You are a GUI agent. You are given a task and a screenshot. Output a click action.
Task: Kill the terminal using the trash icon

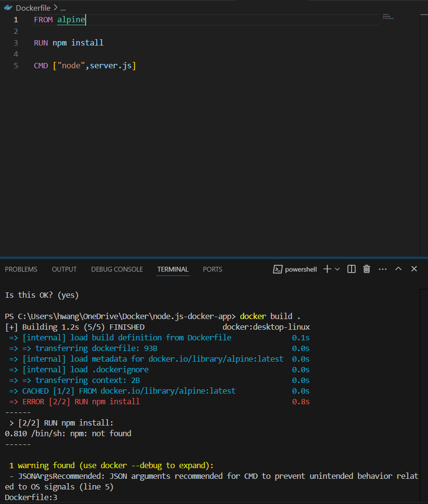point(366,269)
